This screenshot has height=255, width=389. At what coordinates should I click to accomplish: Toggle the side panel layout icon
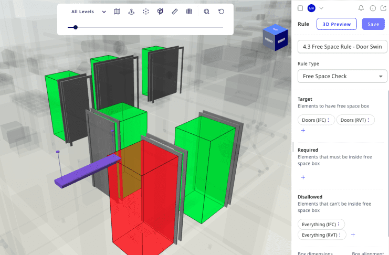click(x=300, y=8)
